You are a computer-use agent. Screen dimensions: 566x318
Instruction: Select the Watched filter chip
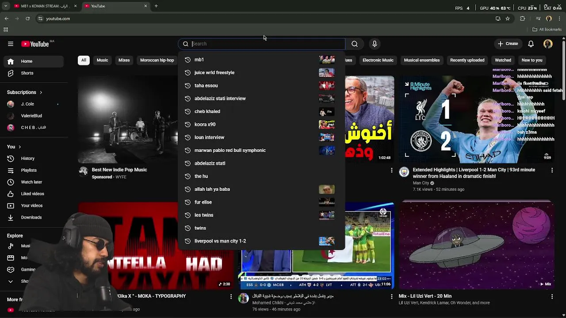(x=503, y=60)
